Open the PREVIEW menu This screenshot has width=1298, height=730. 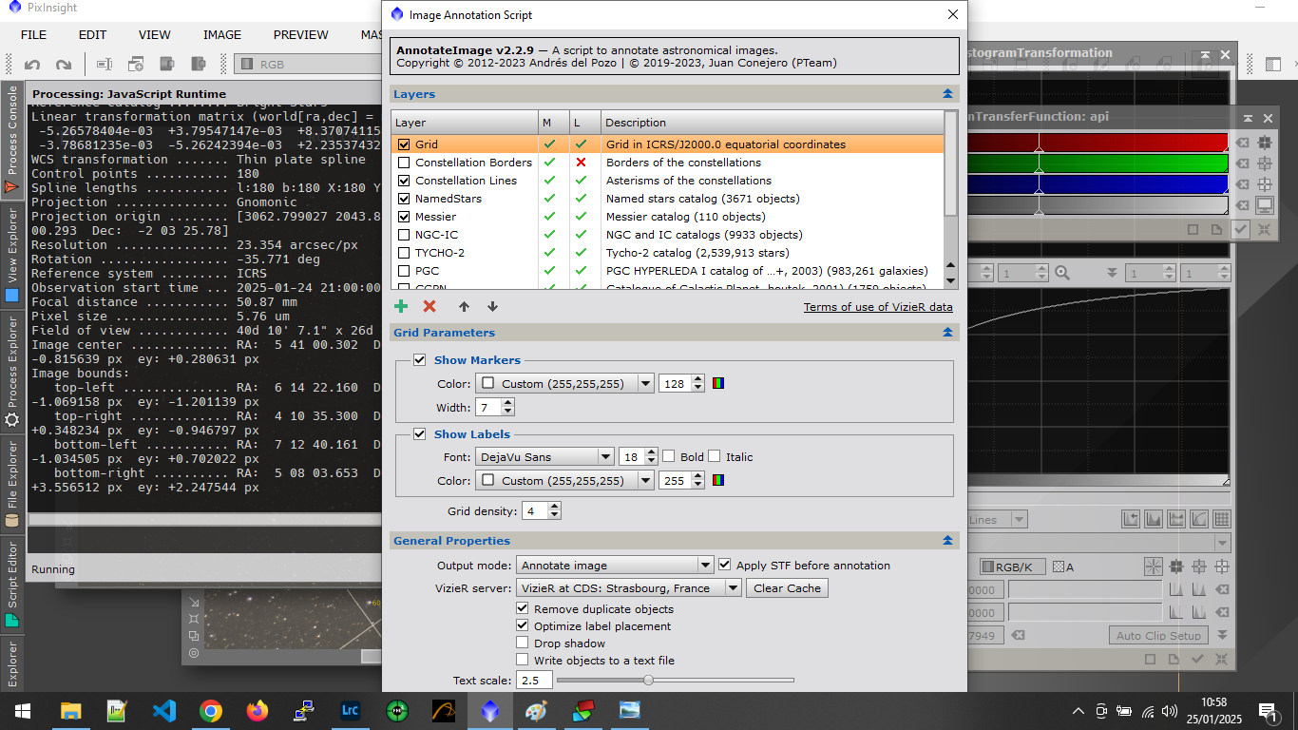[301, 34]
